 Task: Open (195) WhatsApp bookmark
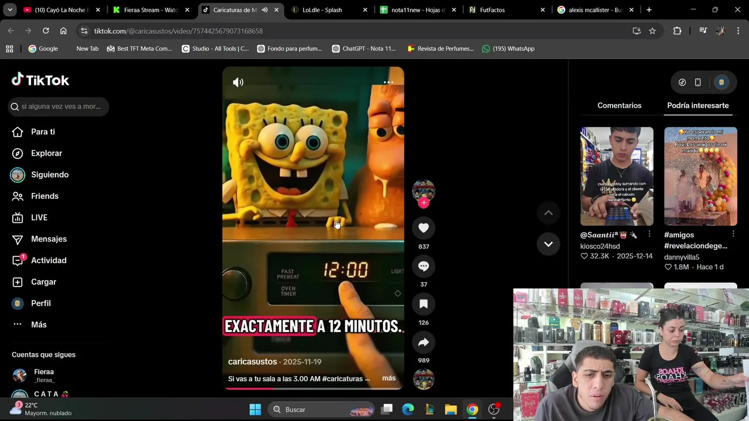[508, 49]
